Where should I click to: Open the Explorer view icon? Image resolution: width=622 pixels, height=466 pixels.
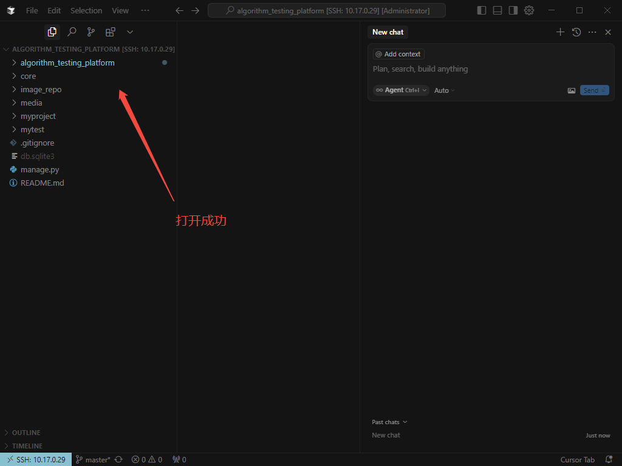52,32
